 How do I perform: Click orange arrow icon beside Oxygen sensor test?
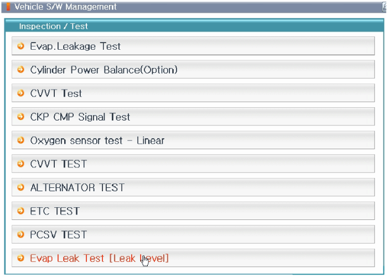21,140
